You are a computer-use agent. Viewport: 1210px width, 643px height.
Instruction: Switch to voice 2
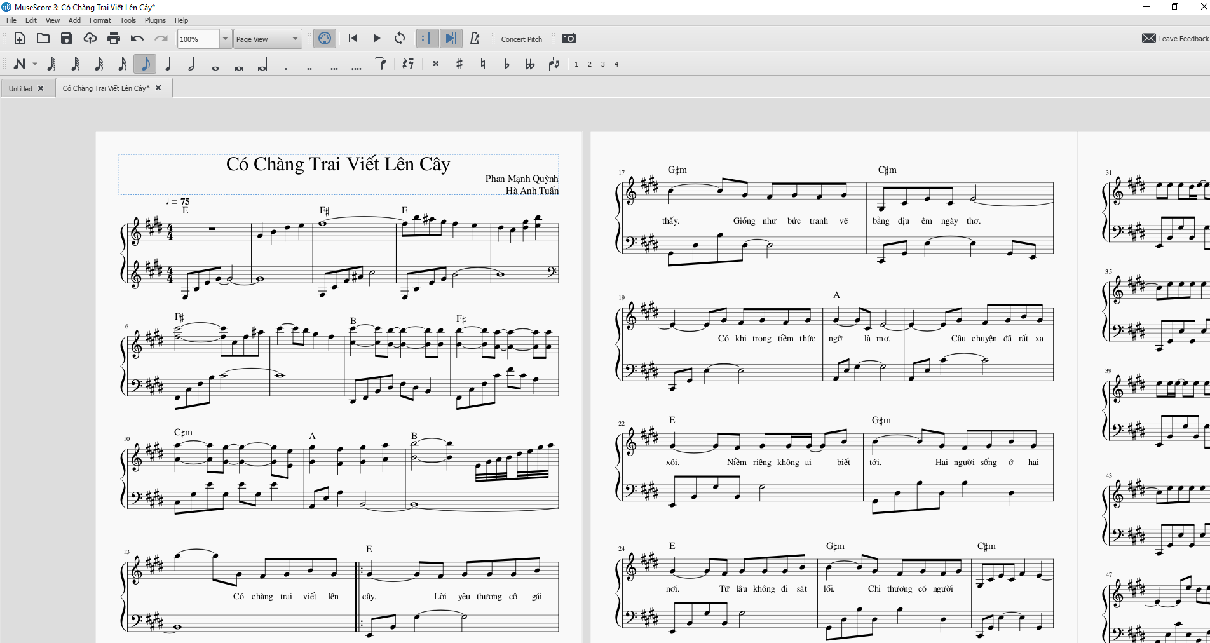point(590,64)
